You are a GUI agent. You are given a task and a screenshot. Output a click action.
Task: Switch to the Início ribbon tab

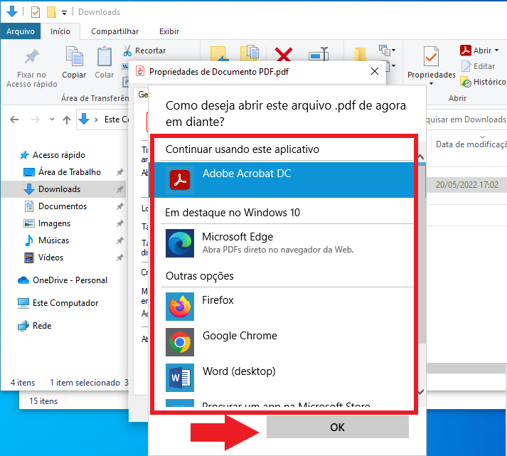[x=60, y=31]
